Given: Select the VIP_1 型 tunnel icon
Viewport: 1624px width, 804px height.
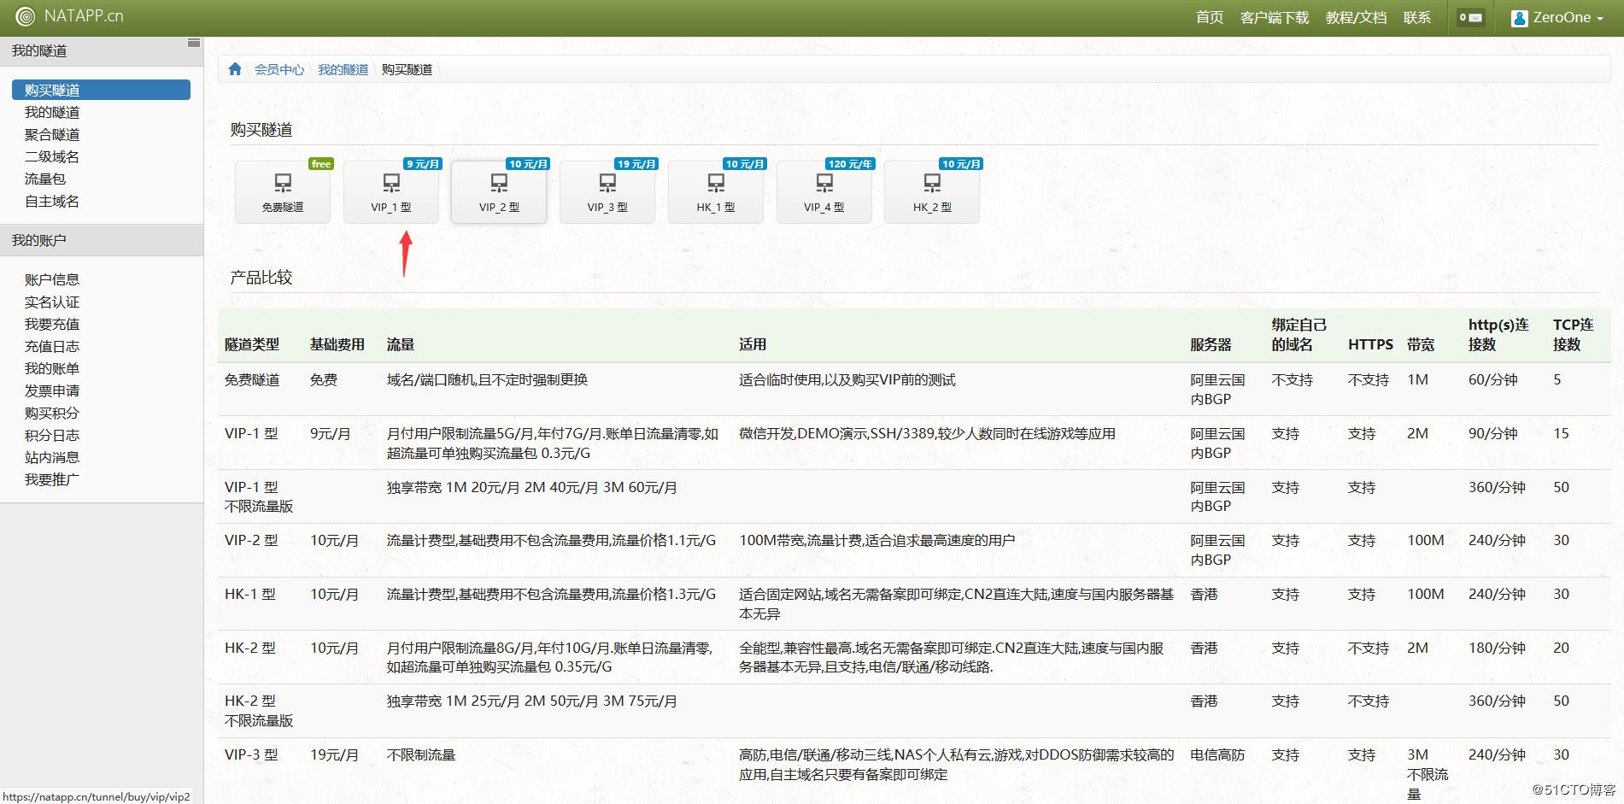Looking at the screenshot, I should (390, 183).
